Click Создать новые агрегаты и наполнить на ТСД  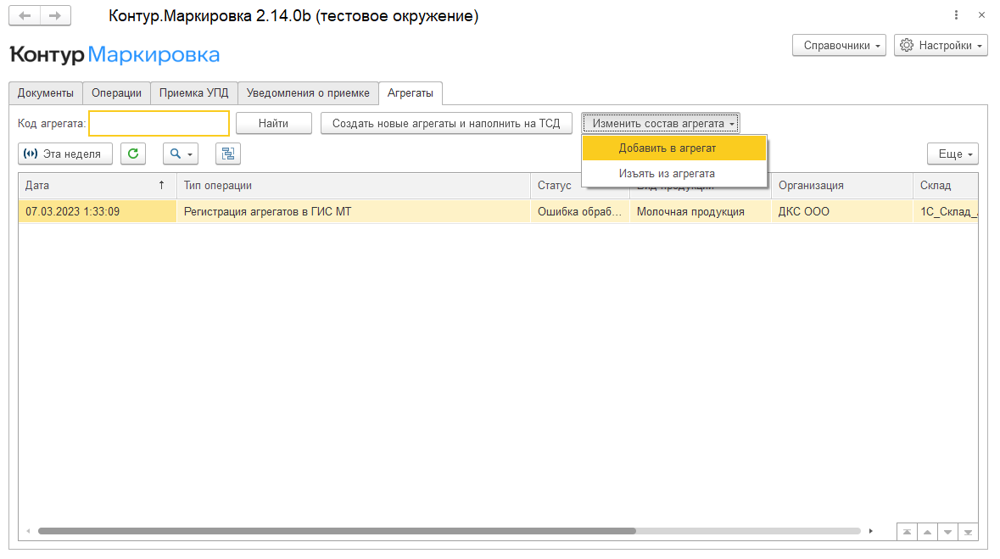tap(446, 123)
